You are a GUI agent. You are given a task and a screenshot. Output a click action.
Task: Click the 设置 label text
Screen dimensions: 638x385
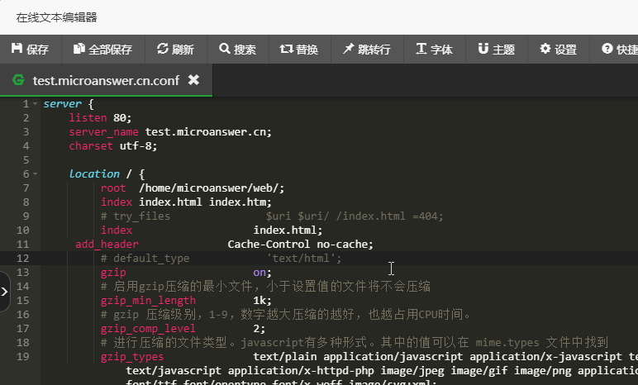[x=565, y=50]
